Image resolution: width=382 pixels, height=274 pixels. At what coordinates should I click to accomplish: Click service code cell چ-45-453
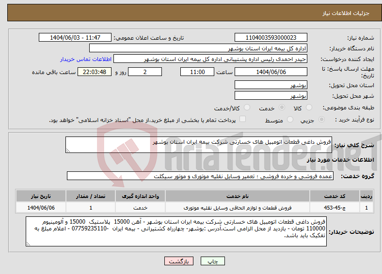pos(335,208)
